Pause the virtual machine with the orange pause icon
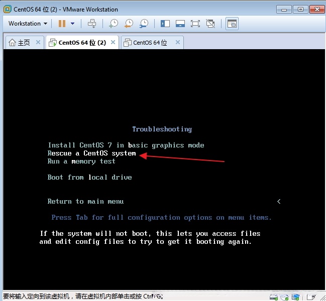This screenshot has width=326, height=301. click(62, 24)
